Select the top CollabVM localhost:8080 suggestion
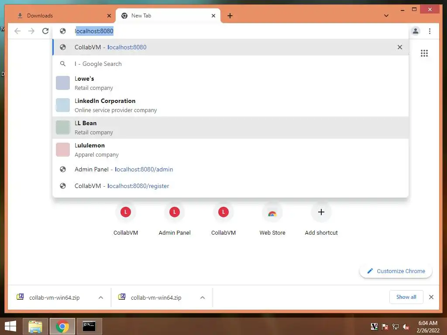The image size is (447, 335). (230, 47)
